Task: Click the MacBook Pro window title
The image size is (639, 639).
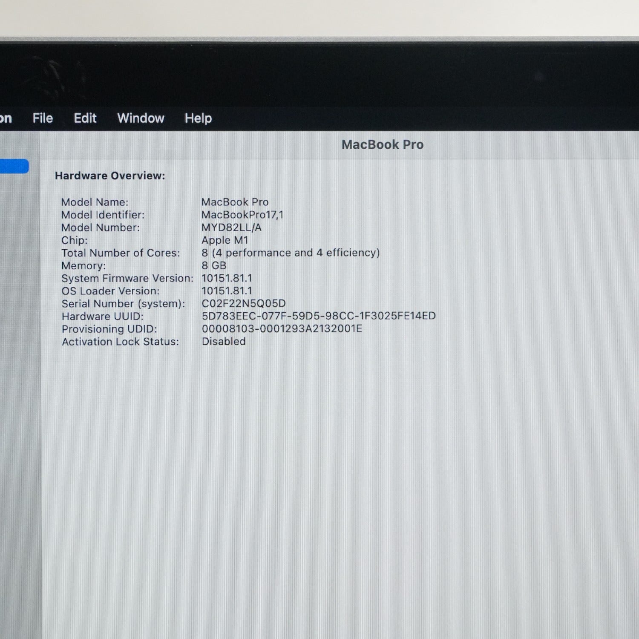Action: point(383,144)
